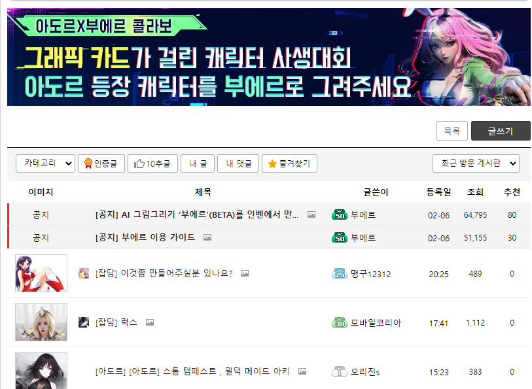The width and height of the screenshot is (532, 389).
Task: Open thumbnail of blonde 럭스 post
Action: click(41, 322)
